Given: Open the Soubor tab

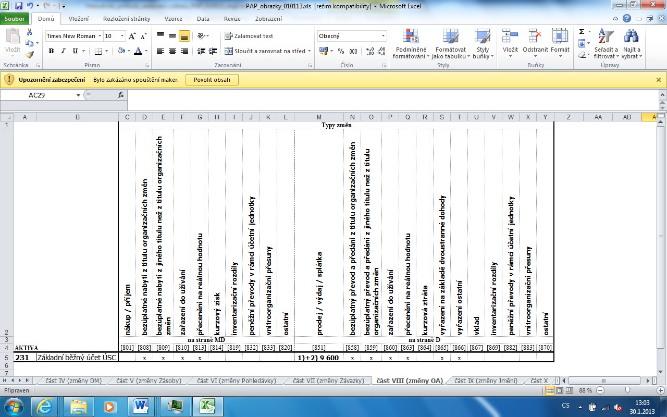Looking at the screenshot, I should point(15,19).
